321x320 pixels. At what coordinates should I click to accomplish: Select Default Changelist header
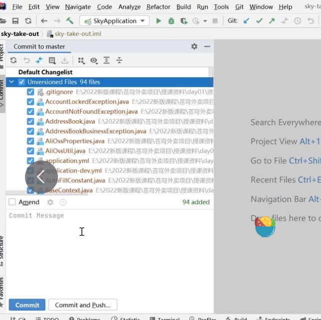(45, 72)
